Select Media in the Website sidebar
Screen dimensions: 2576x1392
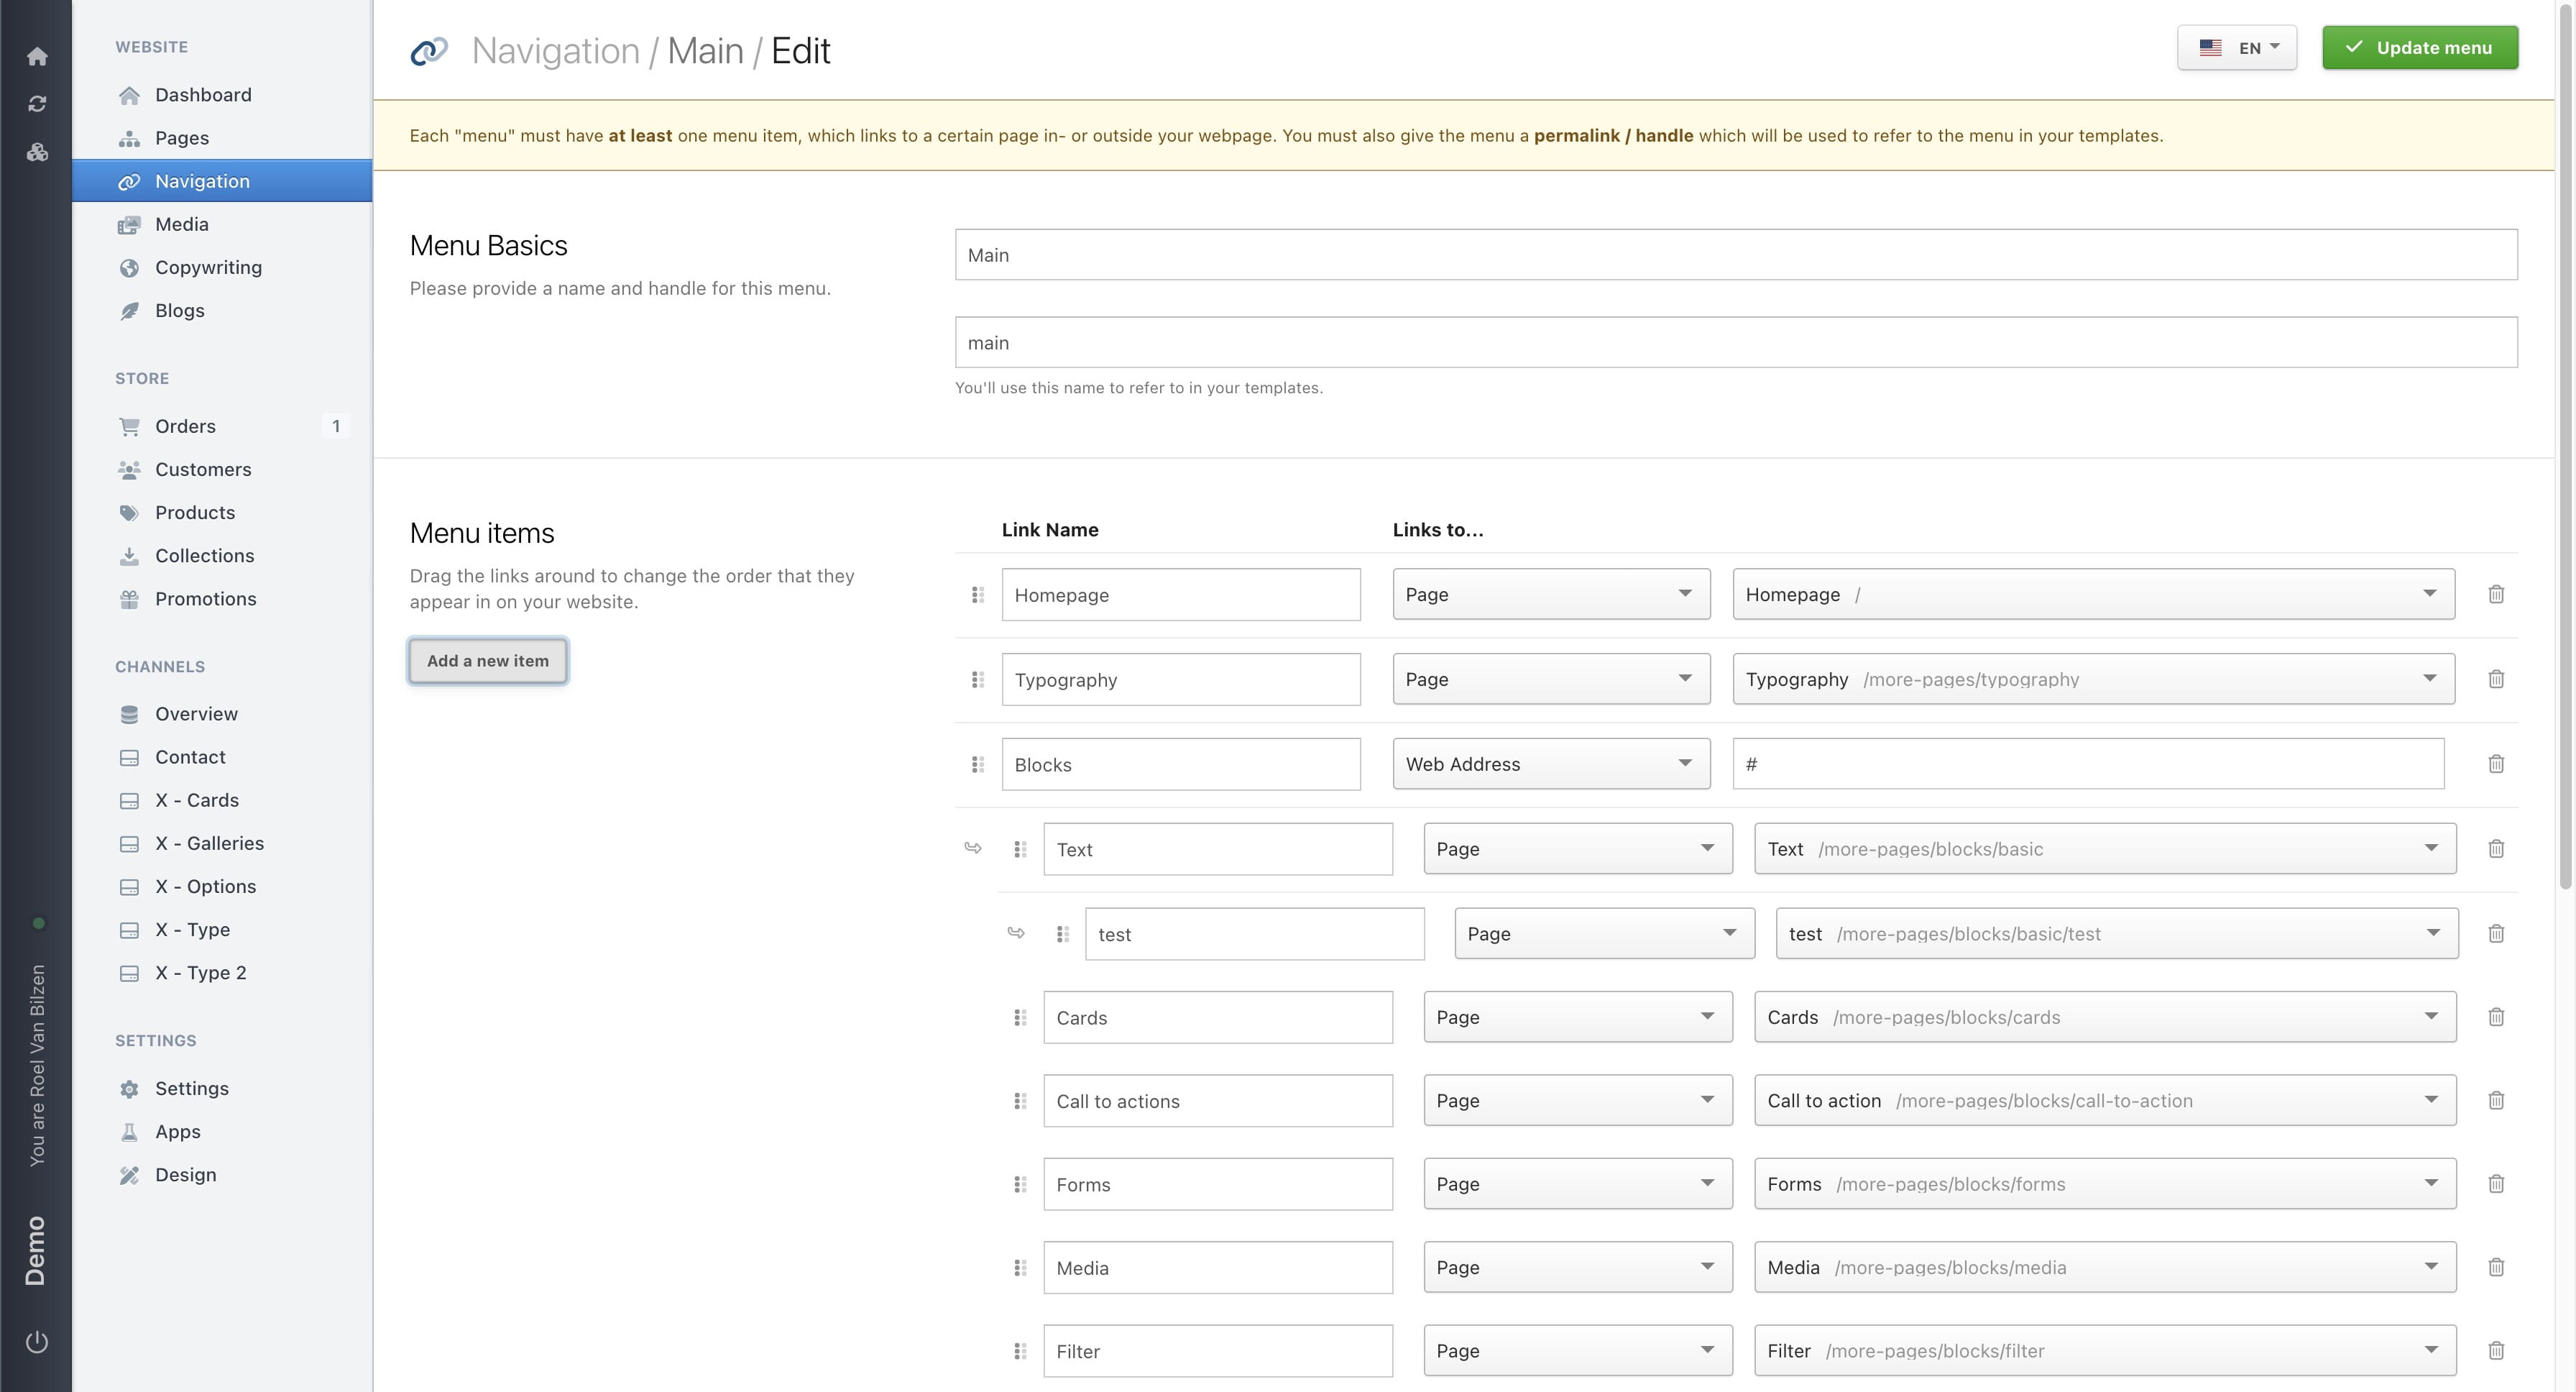(181, 224)
